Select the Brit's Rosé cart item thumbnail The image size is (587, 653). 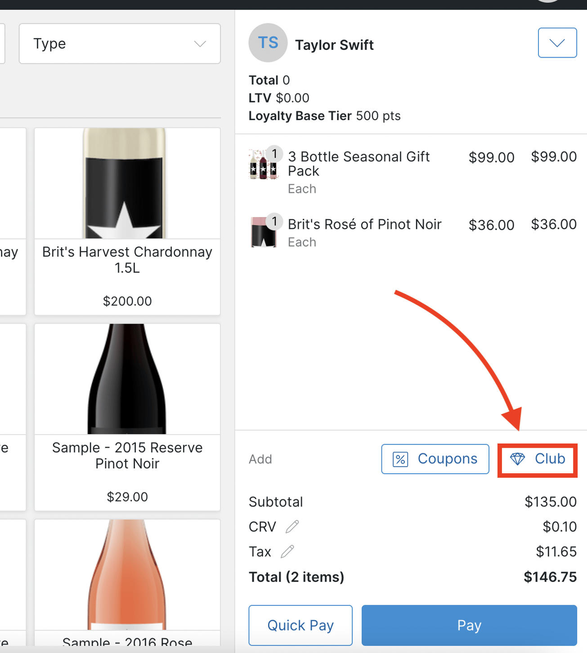(263, 232)
